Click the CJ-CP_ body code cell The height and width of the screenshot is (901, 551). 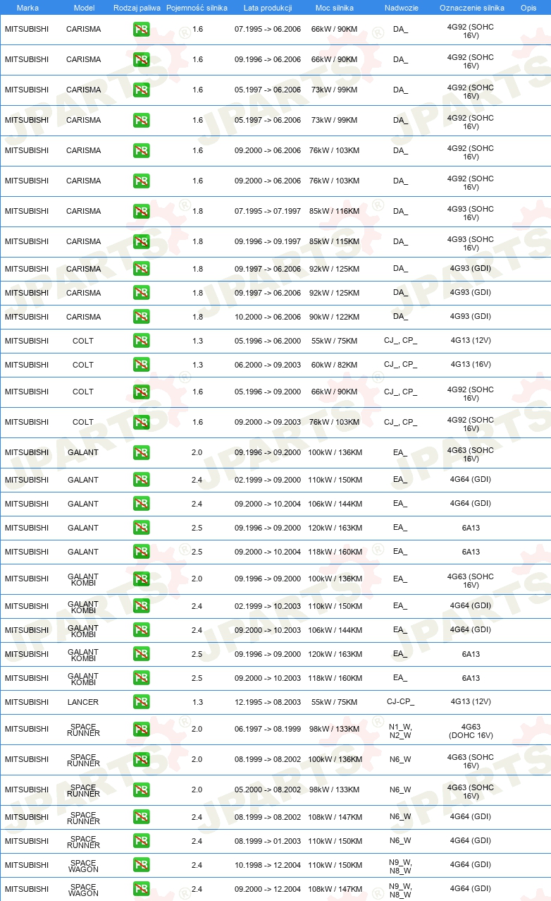[400, 702]
